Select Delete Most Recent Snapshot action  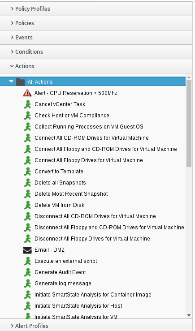click(x=71, y=194)
